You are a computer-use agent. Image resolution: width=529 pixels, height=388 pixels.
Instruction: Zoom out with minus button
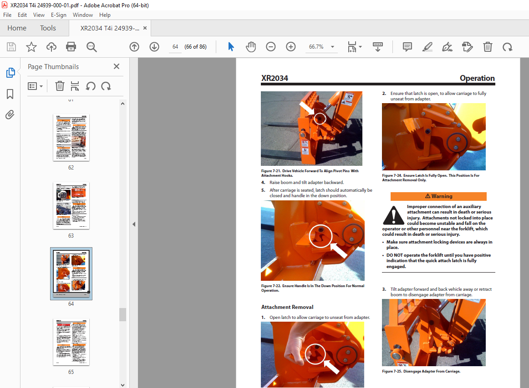click(270, 47)
